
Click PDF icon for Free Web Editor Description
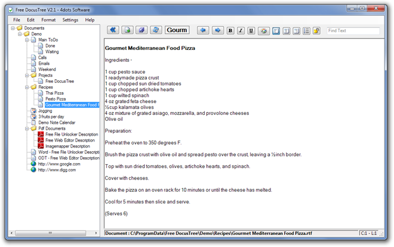41,140
